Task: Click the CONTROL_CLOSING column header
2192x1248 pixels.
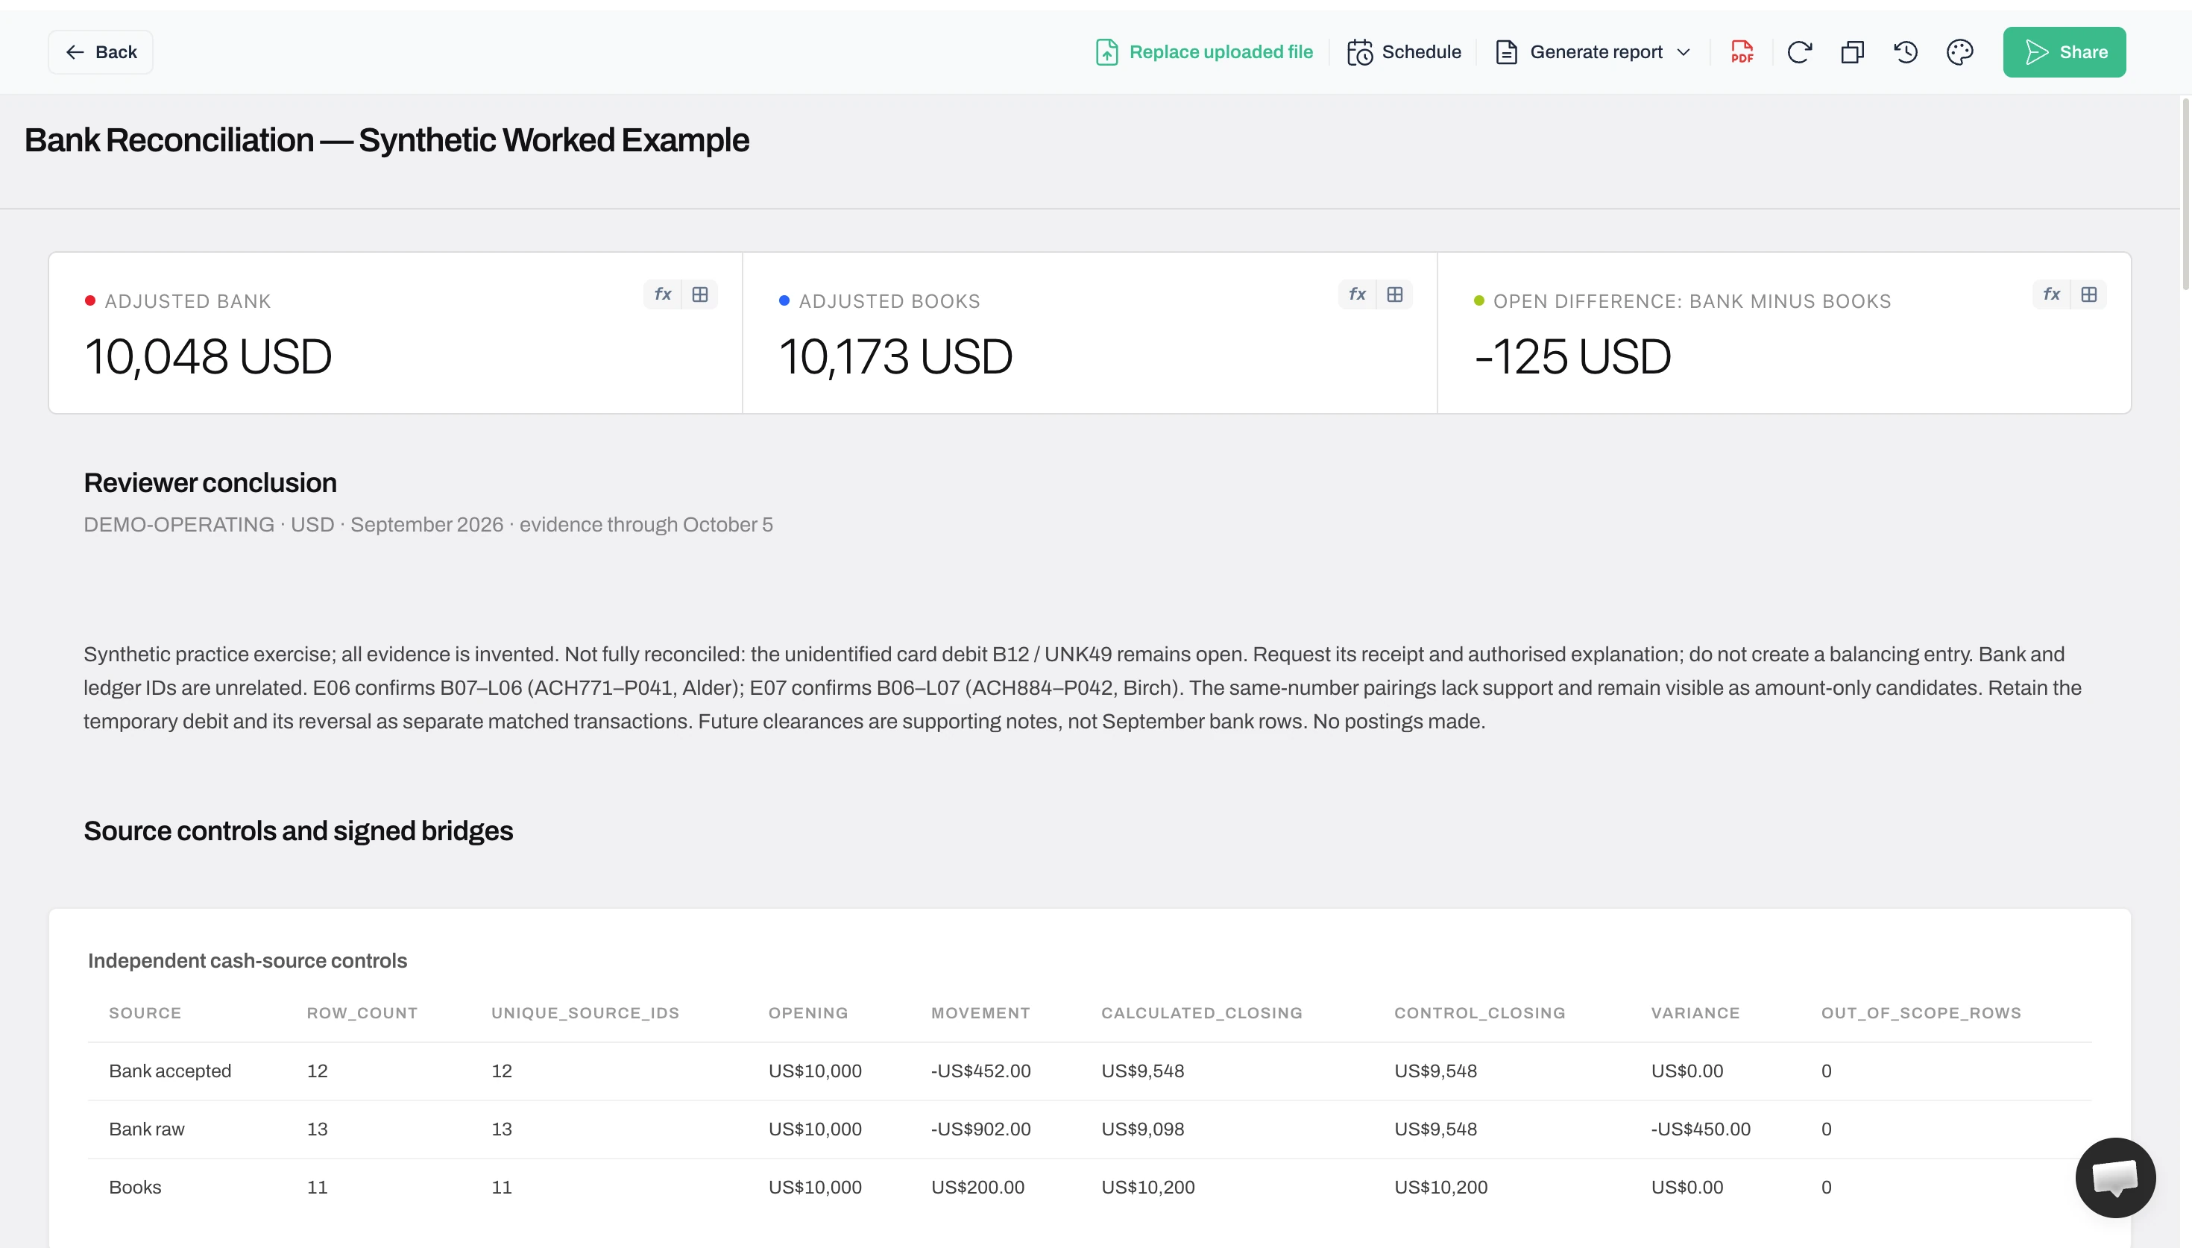Action: point(1479,1013)
